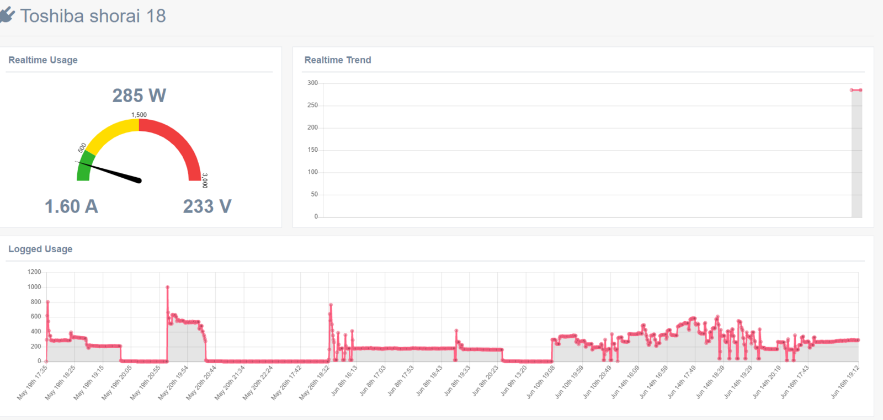
Task: Click the Realtime Usage panel heading
Action: point(43,60)
